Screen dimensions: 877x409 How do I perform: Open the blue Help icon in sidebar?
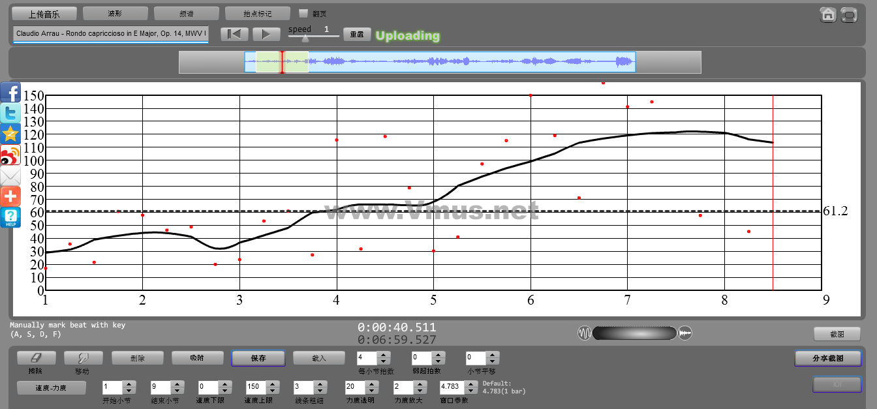[x=10, y=217]
